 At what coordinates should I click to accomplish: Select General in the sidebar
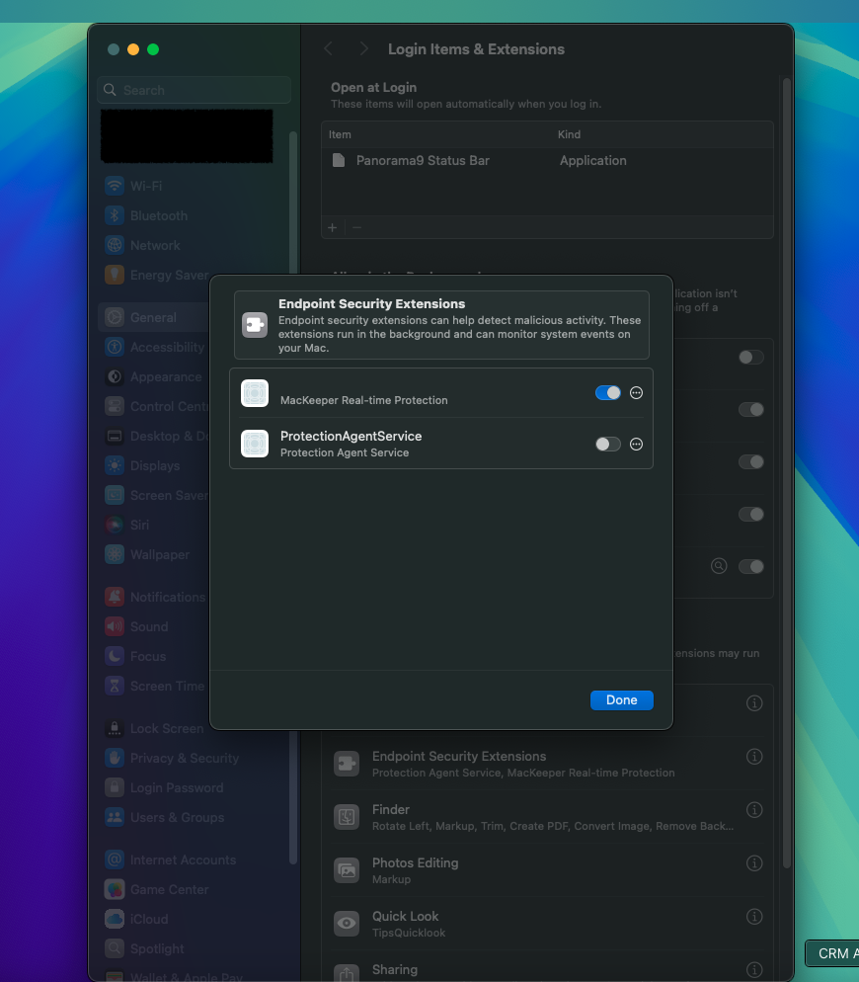coord(153,317)
